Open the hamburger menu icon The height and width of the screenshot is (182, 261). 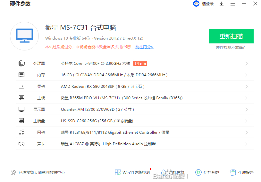(x=233, y=4)
